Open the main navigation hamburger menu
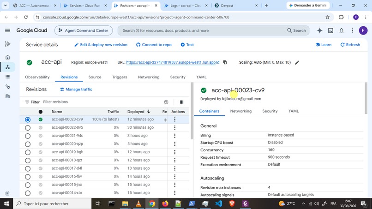The image size is (372, 209). click(7, 30)
